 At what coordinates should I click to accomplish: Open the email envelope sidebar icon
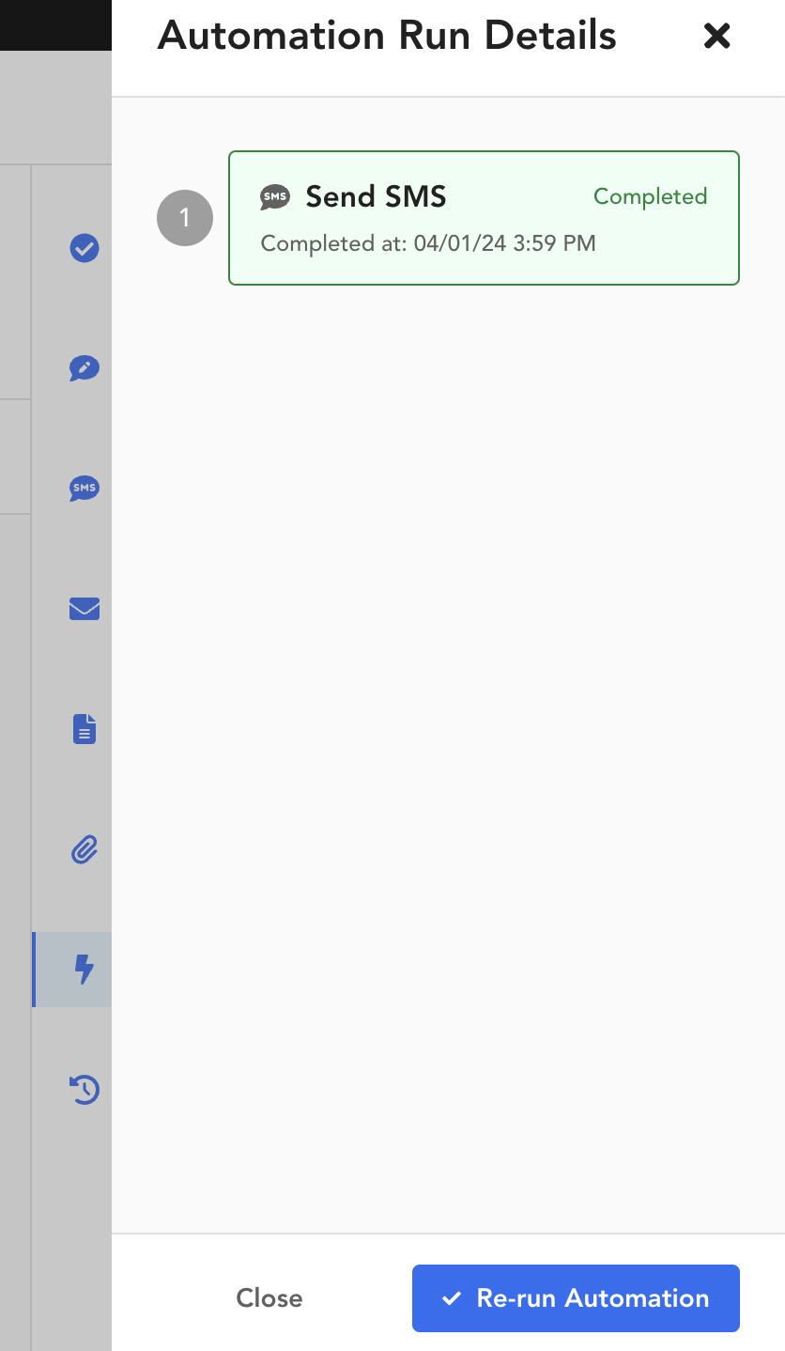pos(85,609)
